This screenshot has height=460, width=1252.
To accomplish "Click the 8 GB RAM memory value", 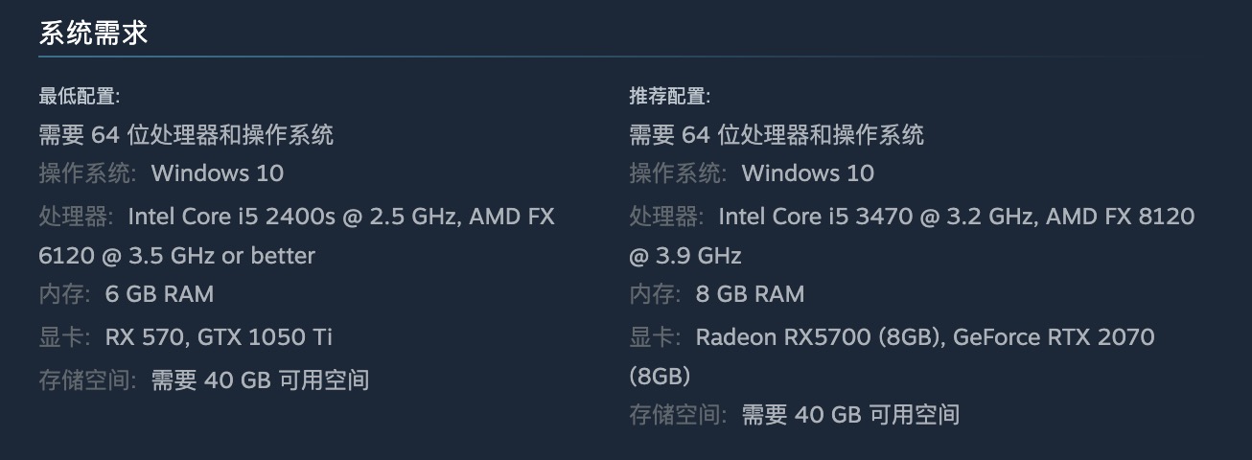I will point(750,294).
